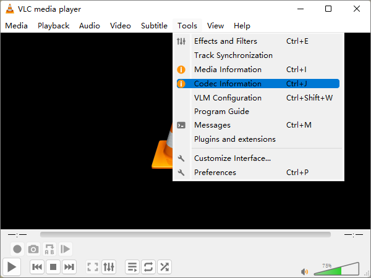Mute audio via speaker icon
Viewport: 371px width, 278px height.
(304, 272)
